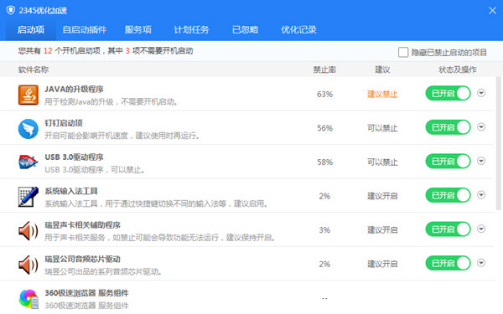Click 建议开启 for 系统输入法工具
The height and width of the screenshot is (314, 503).
click(382, 196)
